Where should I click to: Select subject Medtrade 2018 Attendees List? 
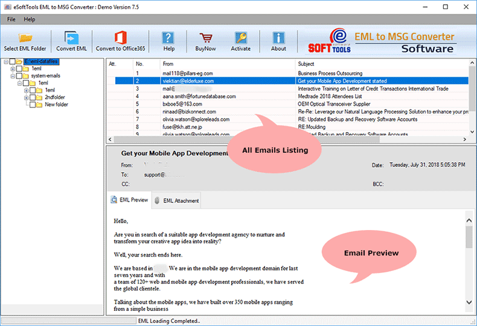click(x=330, y=97)
